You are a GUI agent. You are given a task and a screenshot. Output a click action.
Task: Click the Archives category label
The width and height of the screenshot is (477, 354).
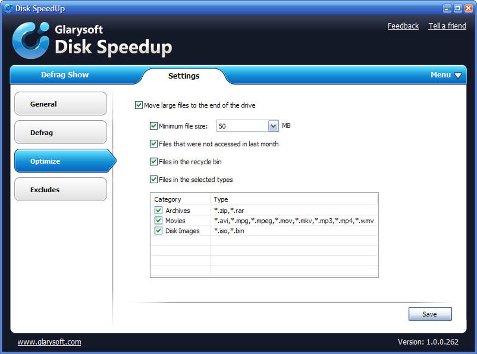178,210
